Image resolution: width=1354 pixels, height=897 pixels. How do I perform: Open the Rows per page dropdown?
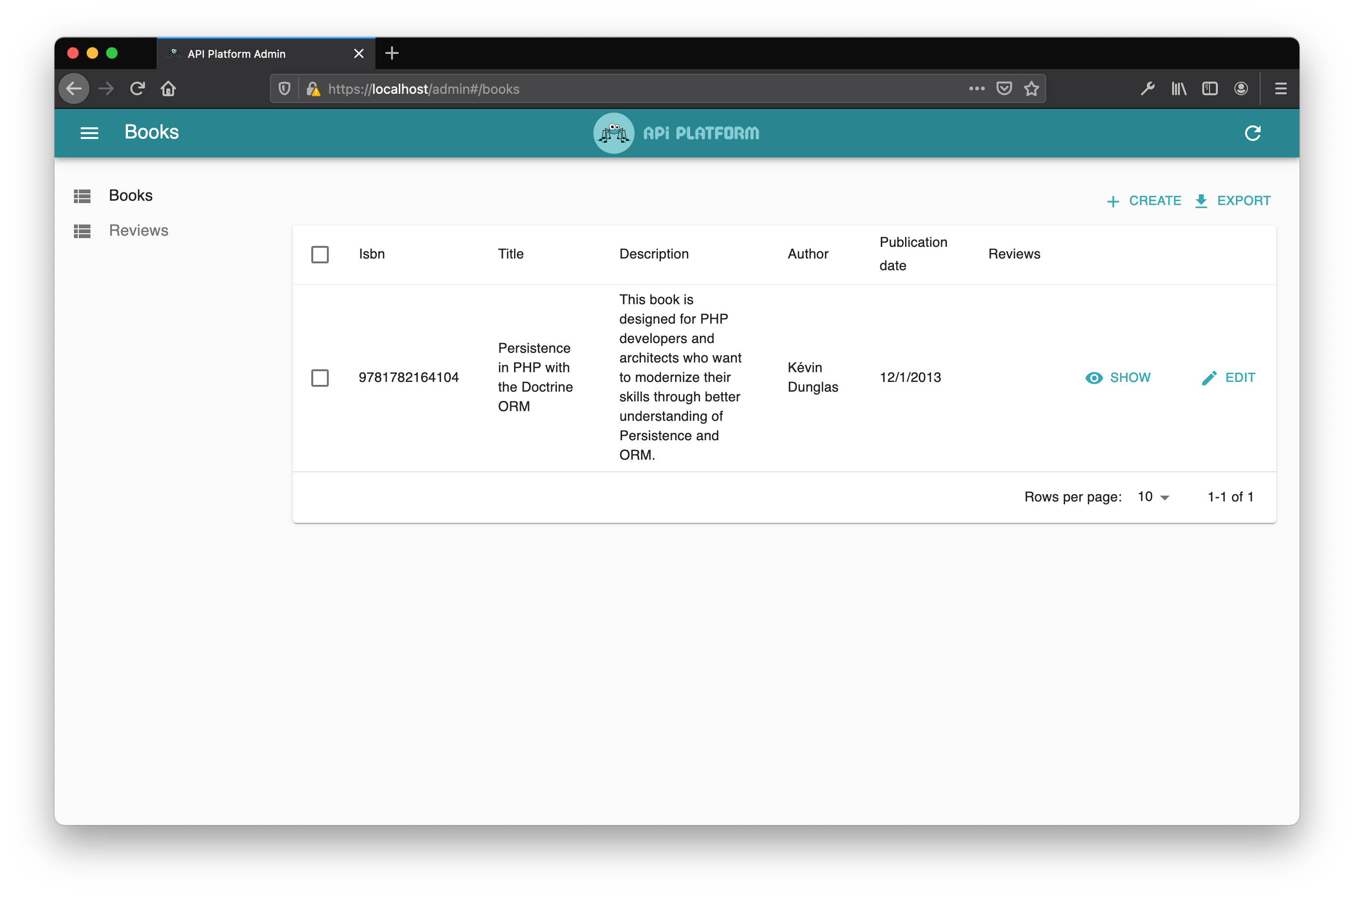pyautogui.click(x=1153, y=497)
